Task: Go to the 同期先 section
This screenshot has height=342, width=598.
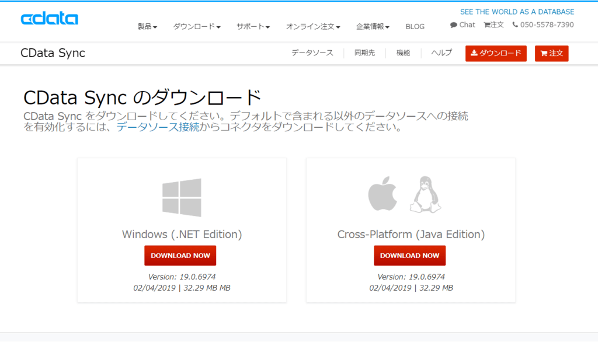Action: click(364, 53)
